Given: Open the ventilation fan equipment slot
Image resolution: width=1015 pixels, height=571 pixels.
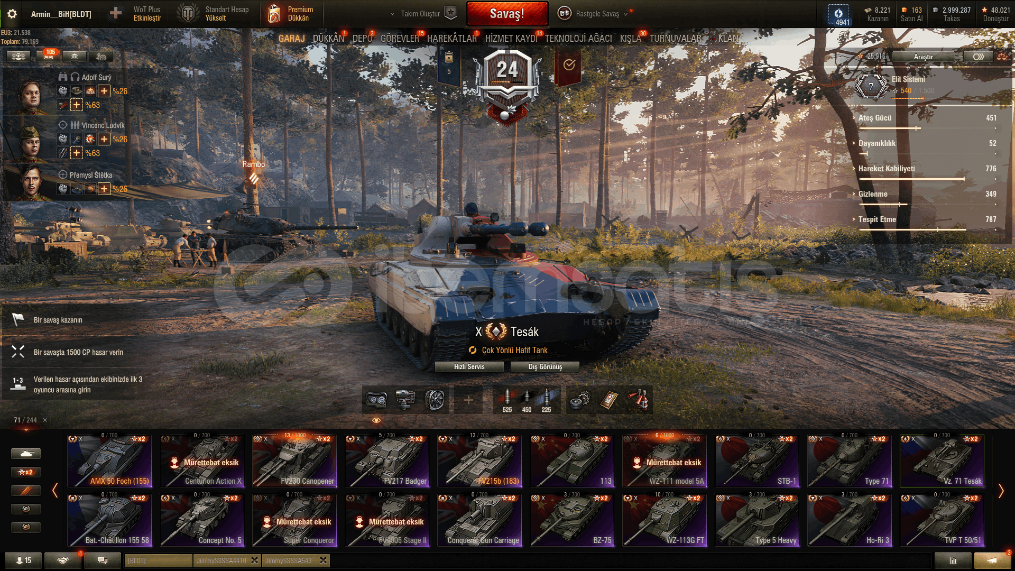Looking at the screenshot, I should 435,400.
